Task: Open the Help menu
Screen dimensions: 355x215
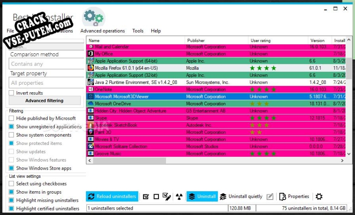Action: pos(156,31)
